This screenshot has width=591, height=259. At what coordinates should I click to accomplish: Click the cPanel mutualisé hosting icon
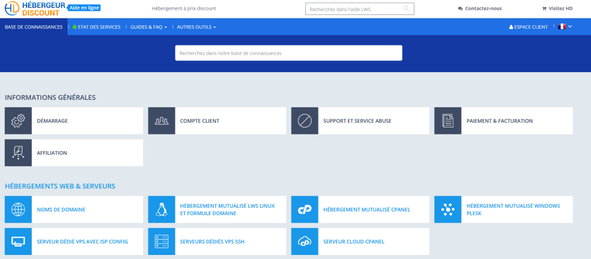pos(305,209)
